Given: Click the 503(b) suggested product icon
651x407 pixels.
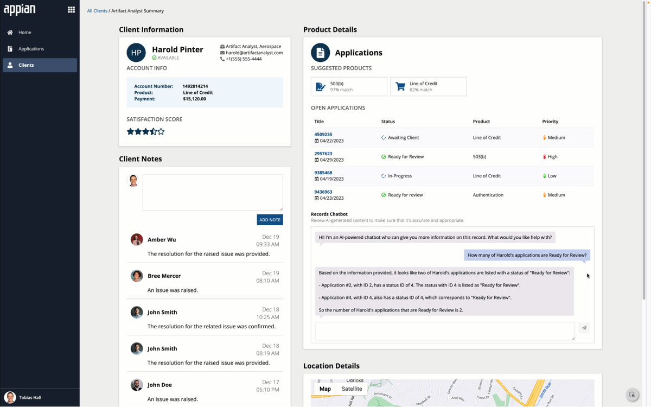Looking at the screenshot, I should click(x=321, y=87).
